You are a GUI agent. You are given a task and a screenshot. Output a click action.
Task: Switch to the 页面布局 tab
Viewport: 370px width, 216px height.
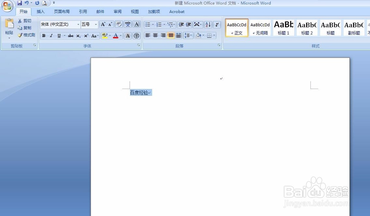click(62, 11)
